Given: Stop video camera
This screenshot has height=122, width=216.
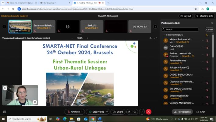Looking at the screenshot, I should 96,112.
